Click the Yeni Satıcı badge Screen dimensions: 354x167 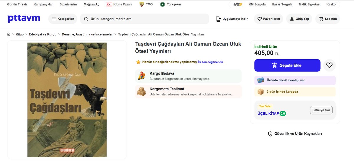(265, 106)
